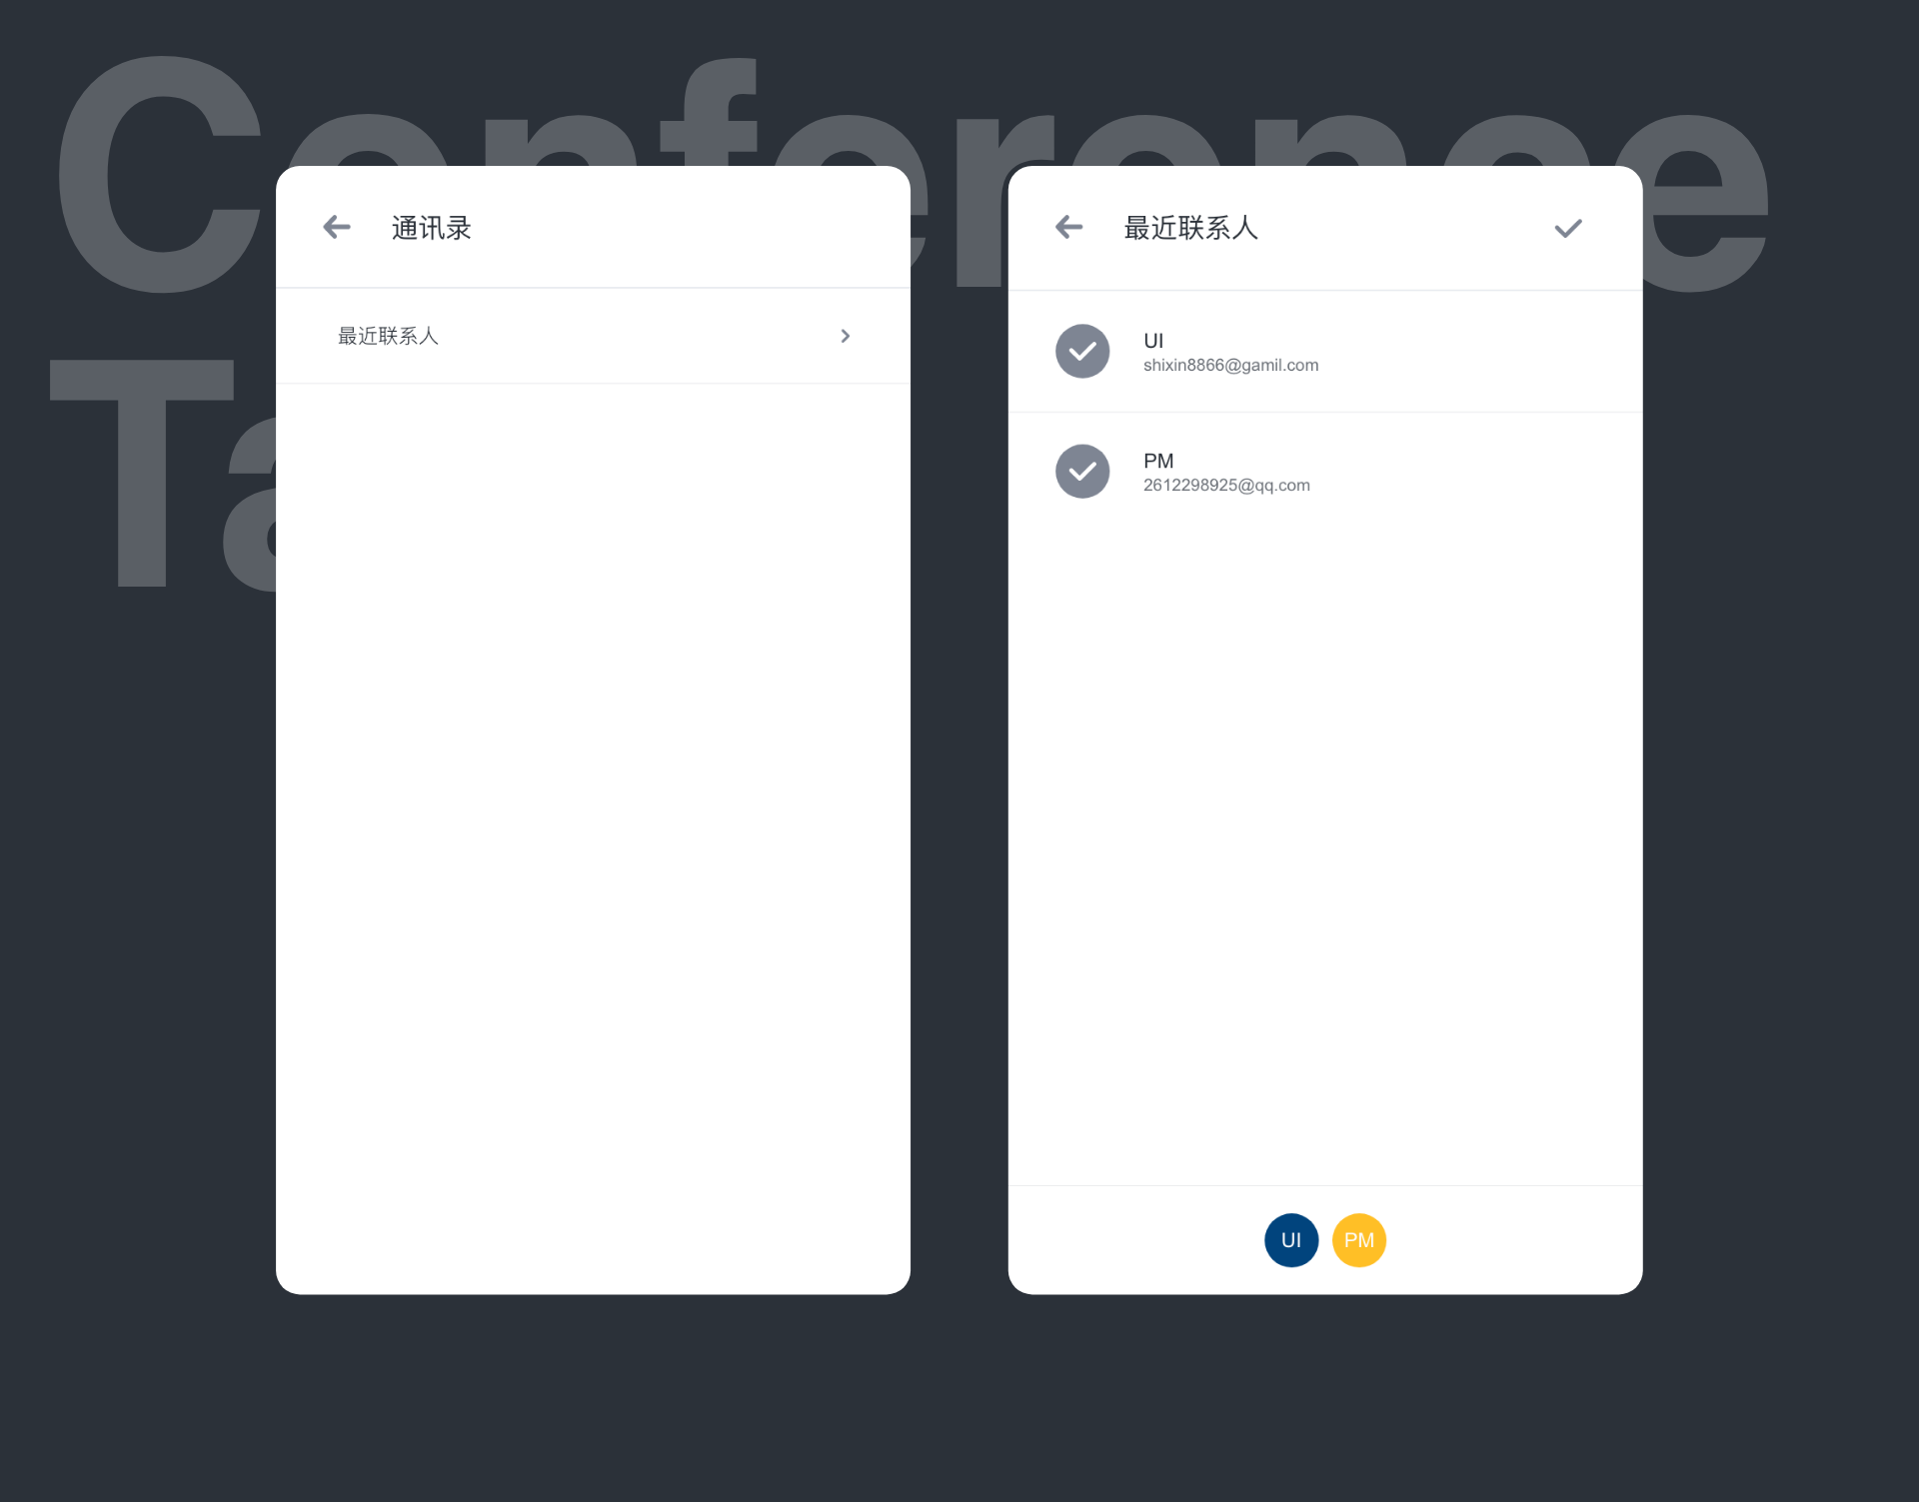Expand 最近联系人 with the chevron arrow

point(846,336)
